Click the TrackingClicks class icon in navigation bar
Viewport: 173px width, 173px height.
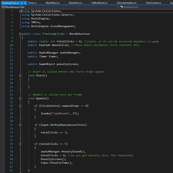(122, 7)
